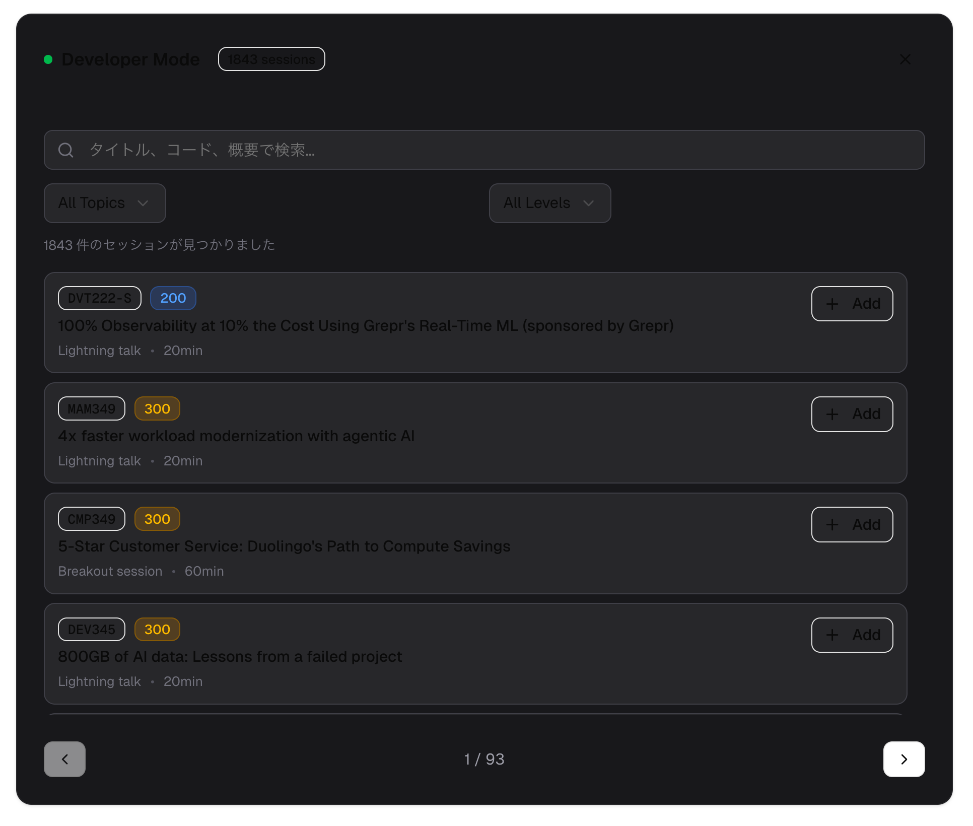The image size is (973, 826).
Task: Click the previous page arrow button
Action: [x=64, y=759]
